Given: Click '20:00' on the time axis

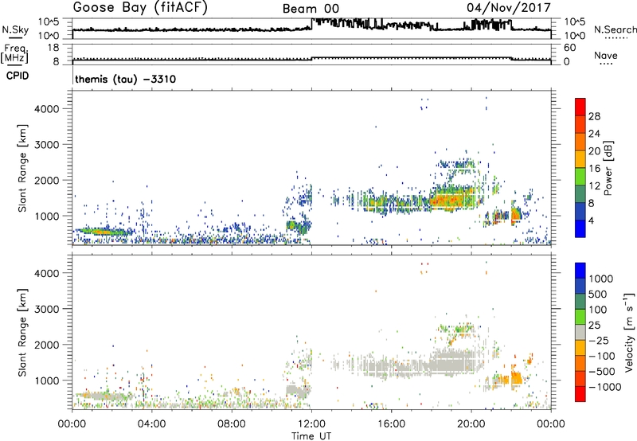Looking at the screenshot, I should (x=471, y=424).
